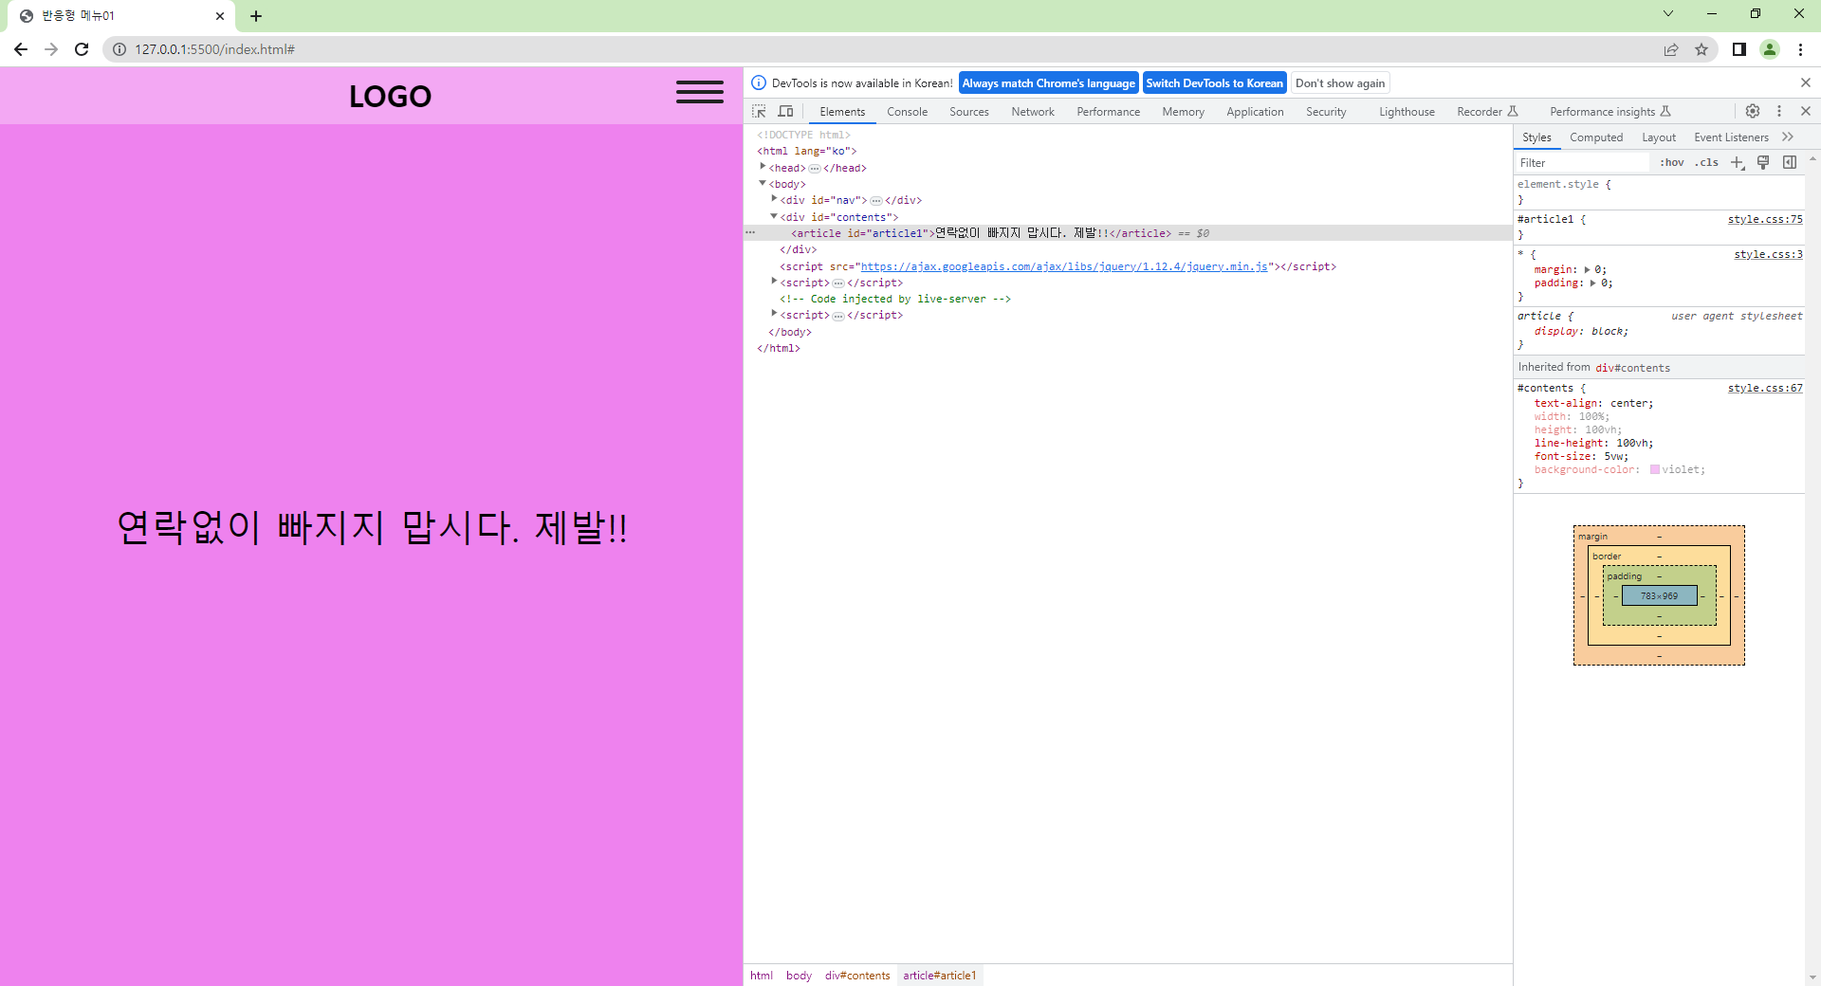Open a new browser tab
The image size is (1821, 986).
pyautogui.click(x=256, y=16)
